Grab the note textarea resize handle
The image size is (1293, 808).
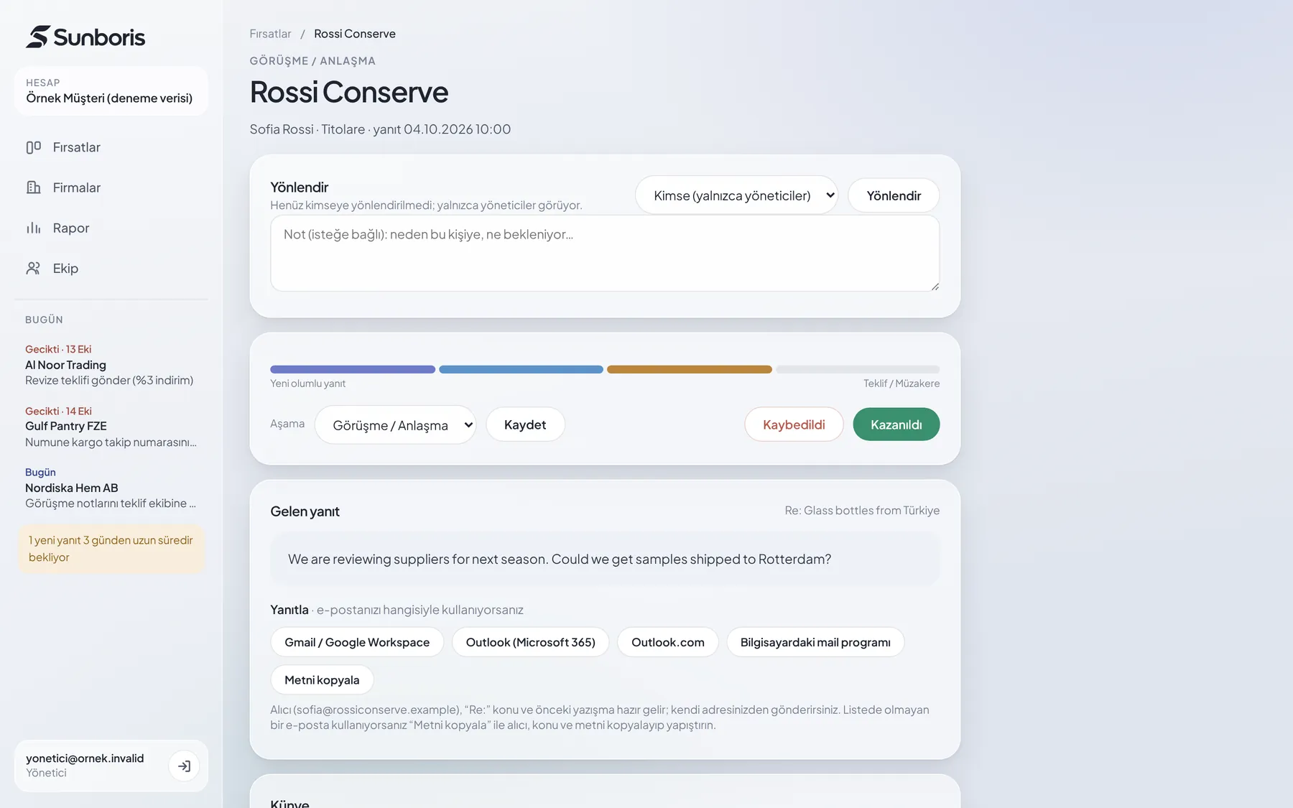point(935,286)
